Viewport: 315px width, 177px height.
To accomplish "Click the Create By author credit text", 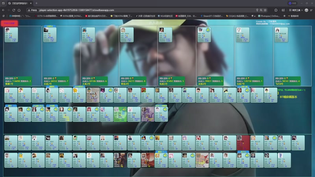I will tap(266, 22).
